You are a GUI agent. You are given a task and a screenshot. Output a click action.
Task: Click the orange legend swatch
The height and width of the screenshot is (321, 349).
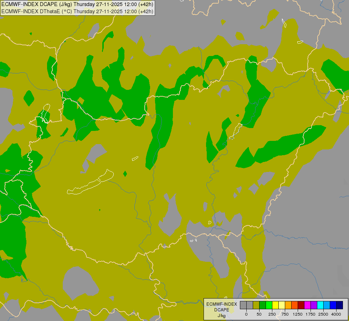coord(288,305)
